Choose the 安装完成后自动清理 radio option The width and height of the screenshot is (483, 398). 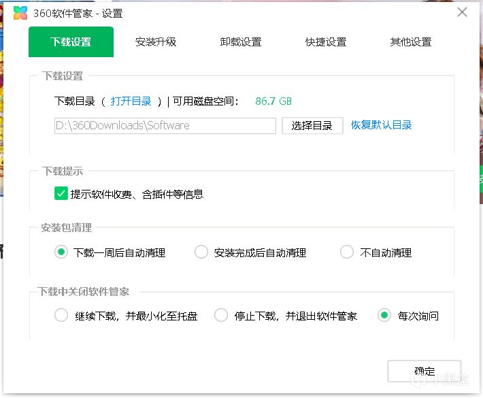point(201,252)
